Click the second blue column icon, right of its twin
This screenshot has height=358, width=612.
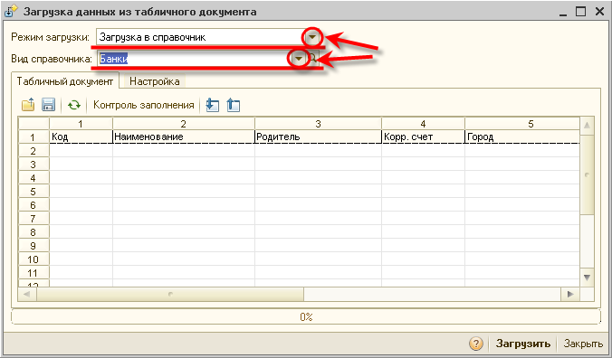pyautogui.click(x=233, y=105)
